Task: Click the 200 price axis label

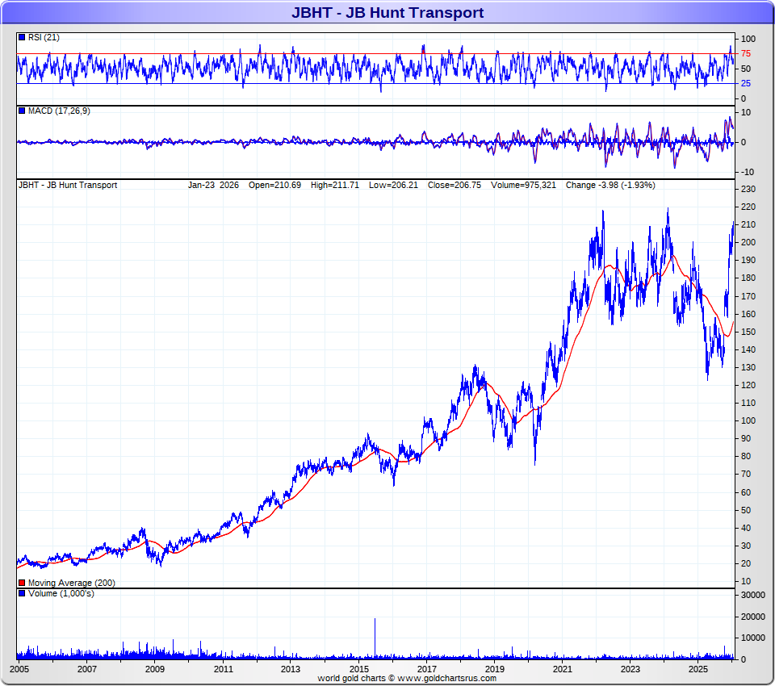Action: coord(748,242)
